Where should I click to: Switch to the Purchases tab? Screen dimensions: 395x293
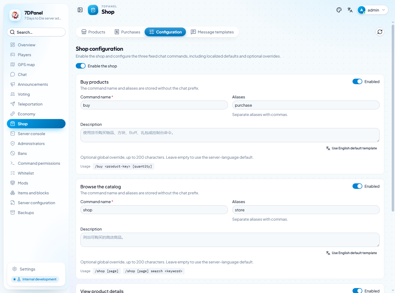[127, 32]
